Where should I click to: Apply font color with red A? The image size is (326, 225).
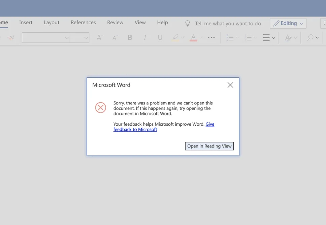(193, 38)
